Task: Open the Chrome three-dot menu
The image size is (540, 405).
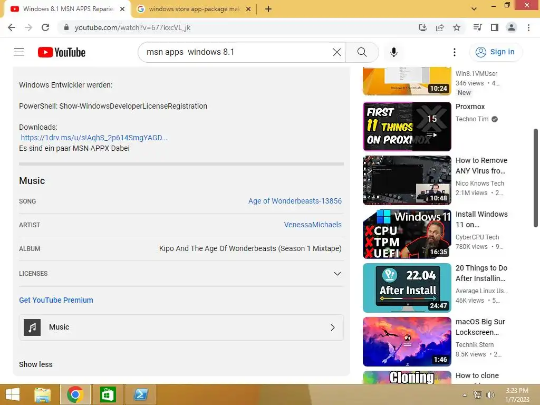Action: (528, 27)
